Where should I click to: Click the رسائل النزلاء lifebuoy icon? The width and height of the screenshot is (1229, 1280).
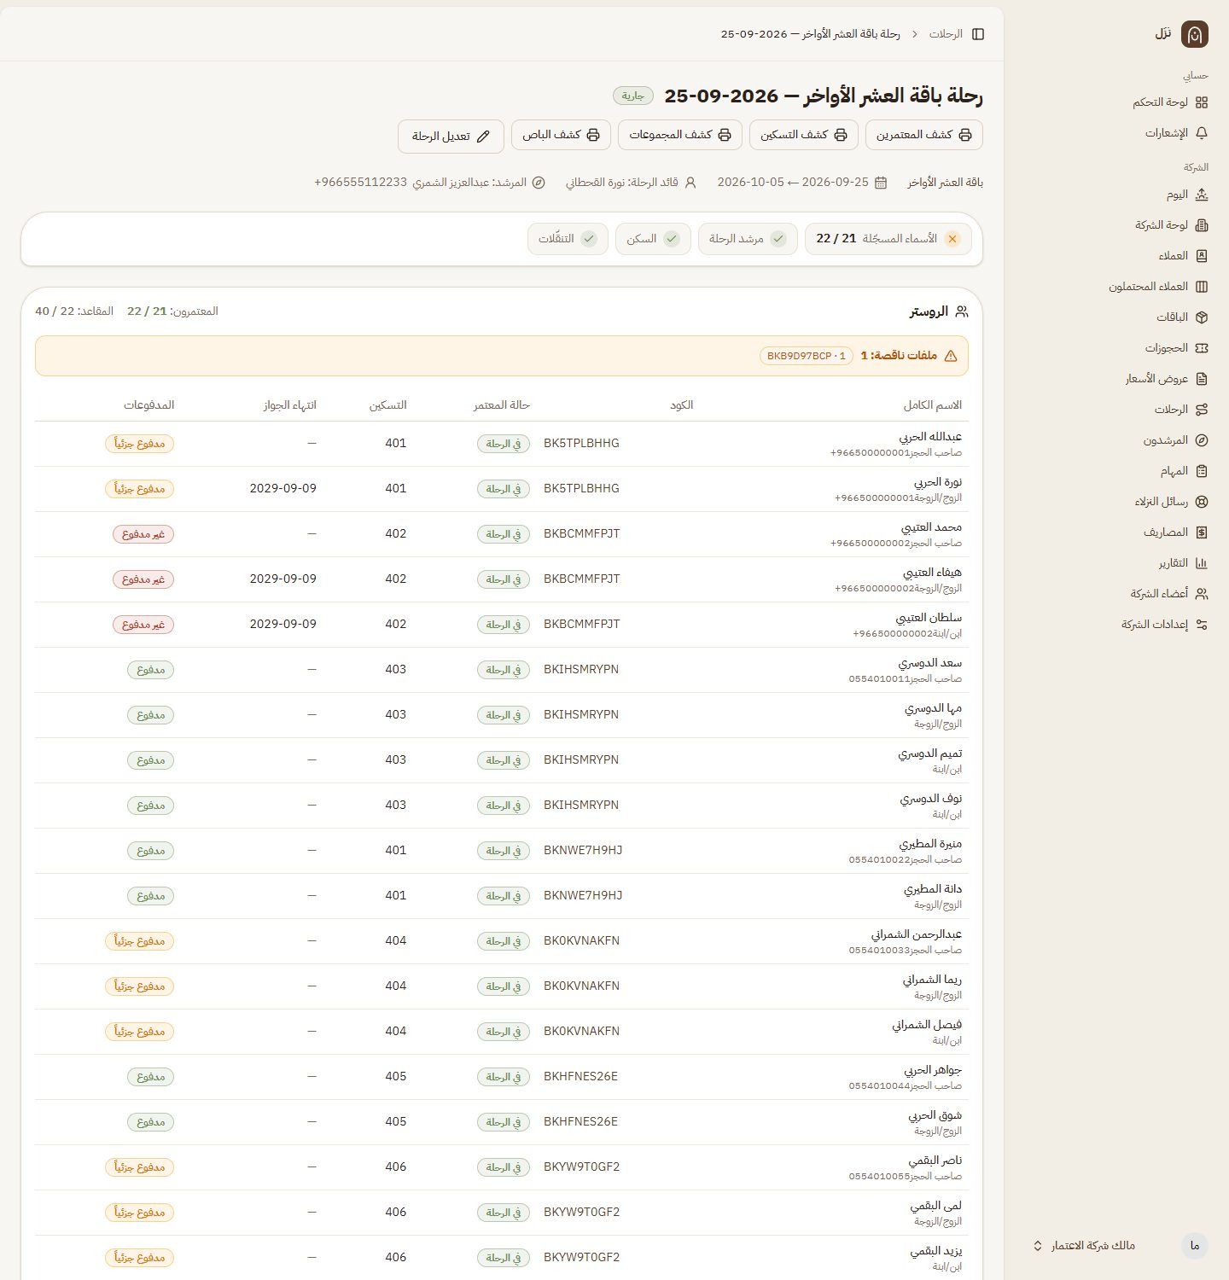pyautogui.click(x=1202, y=502)
